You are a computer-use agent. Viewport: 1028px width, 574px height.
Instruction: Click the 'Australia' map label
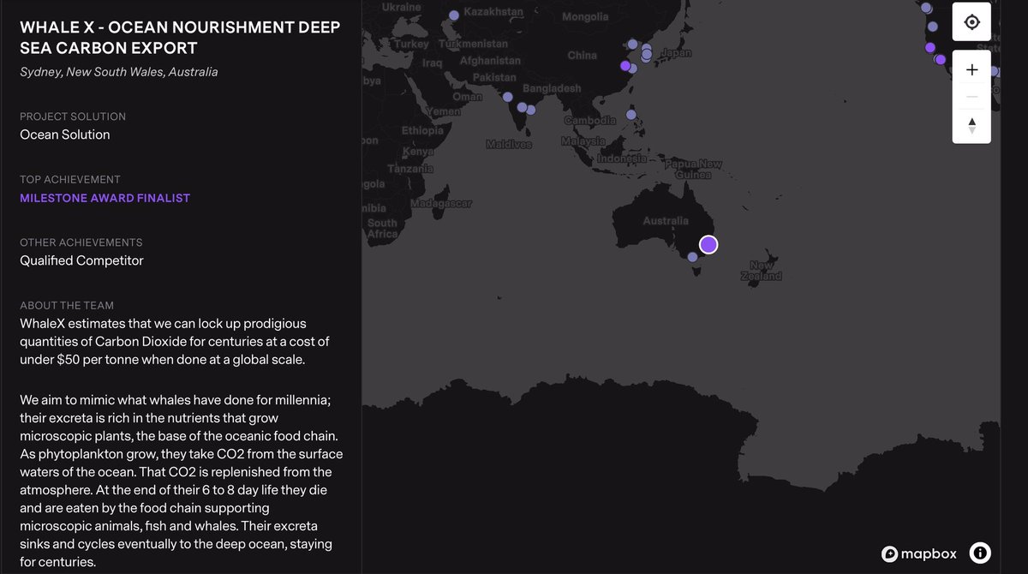[x=666, y=221]
